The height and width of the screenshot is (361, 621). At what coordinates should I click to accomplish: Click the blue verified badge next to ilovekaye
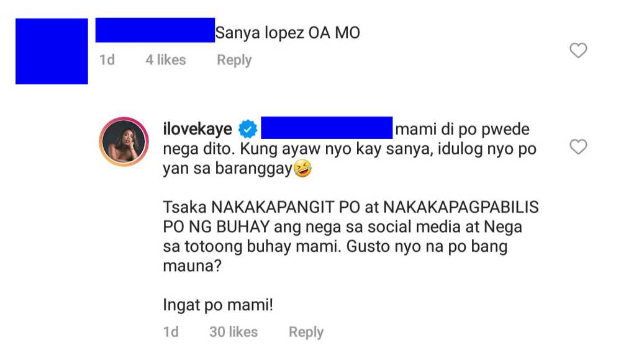pyautogui.click(x=248, y=129)
